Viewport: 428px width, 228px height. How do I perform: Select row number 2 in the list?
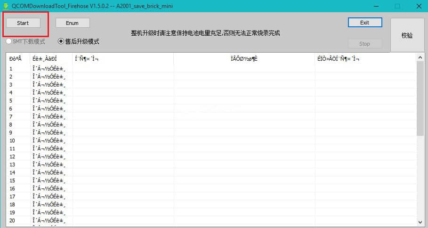click(x=210, y=77)
